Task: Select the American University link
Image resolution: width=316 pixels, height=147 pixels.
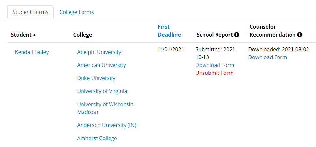Action: (x=101, y=65)
